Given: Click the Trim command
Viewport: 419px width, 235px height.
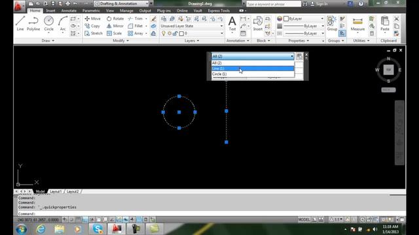Looking at the screenshot, I should pos(136,19).
